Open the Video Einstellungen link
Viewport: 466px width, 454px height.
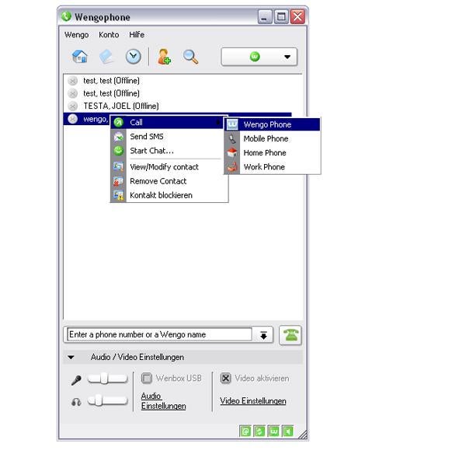pos(253,401)
